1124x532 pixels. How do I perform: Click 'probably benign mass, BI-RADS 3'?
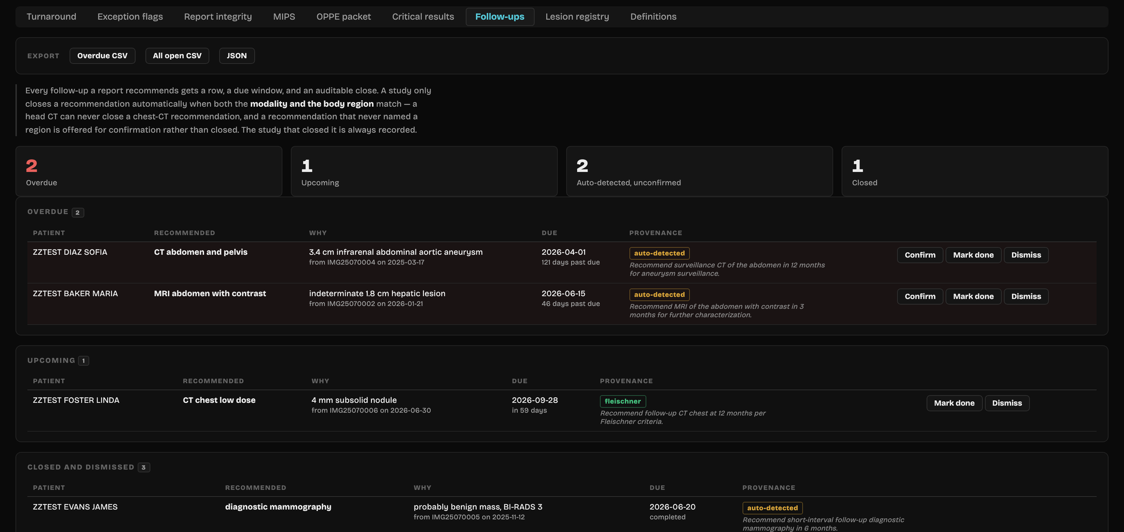[478, 507]
